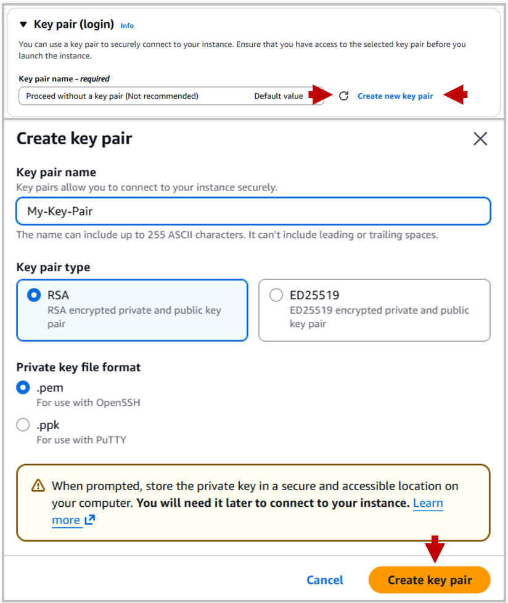
Task: Select the RSA key pair type
Action: (35, 295)
